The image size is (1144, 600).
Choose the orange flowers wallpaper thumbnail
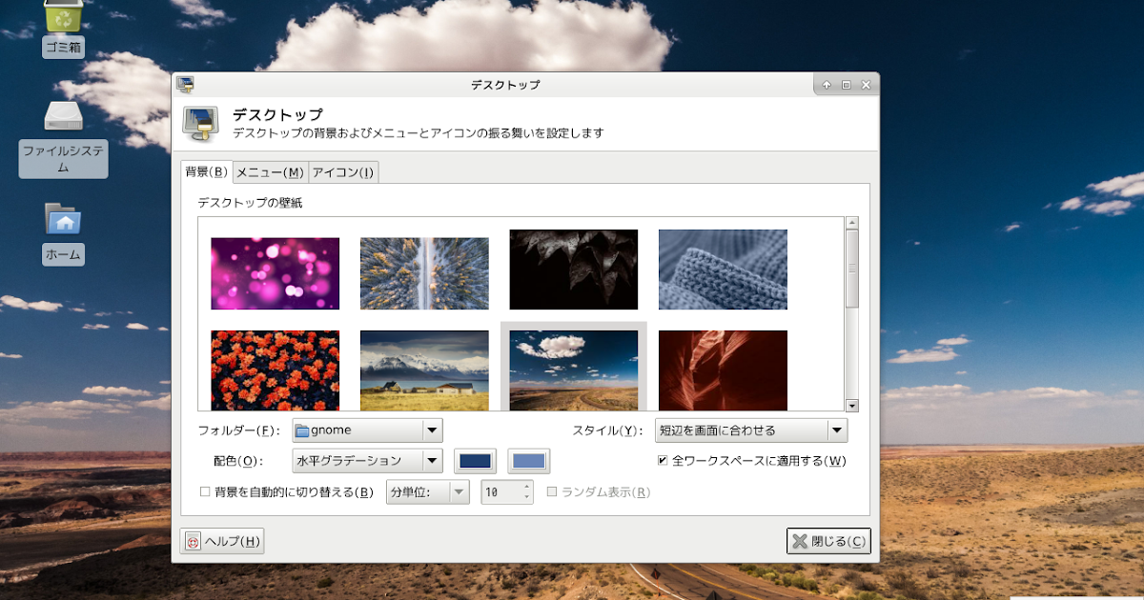pyautogui.click(x=275, y=370)
